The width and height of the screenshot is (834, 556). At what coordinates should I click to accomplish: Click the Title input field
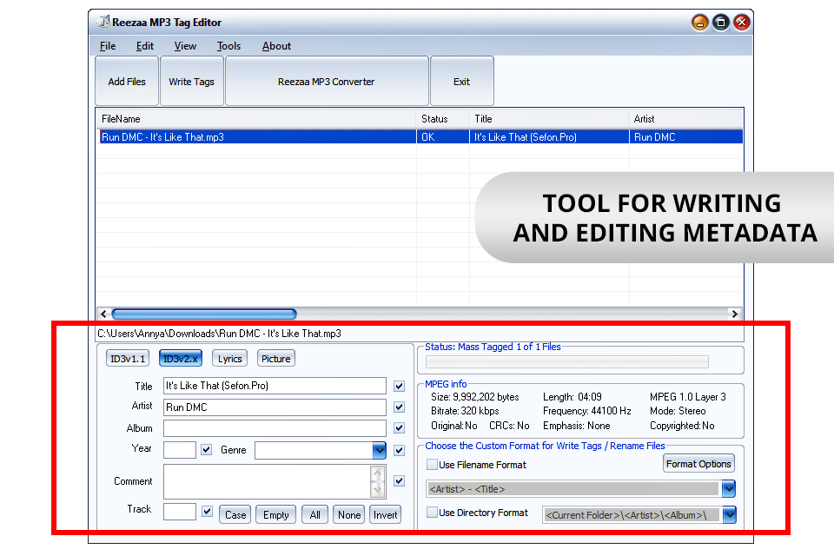click(275, 386)
